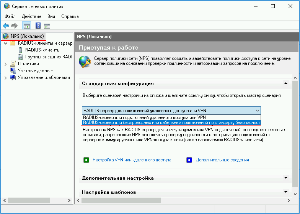
Task: Choose RADIUS server for dial-up or VPN option
Action: pos(171,117)
